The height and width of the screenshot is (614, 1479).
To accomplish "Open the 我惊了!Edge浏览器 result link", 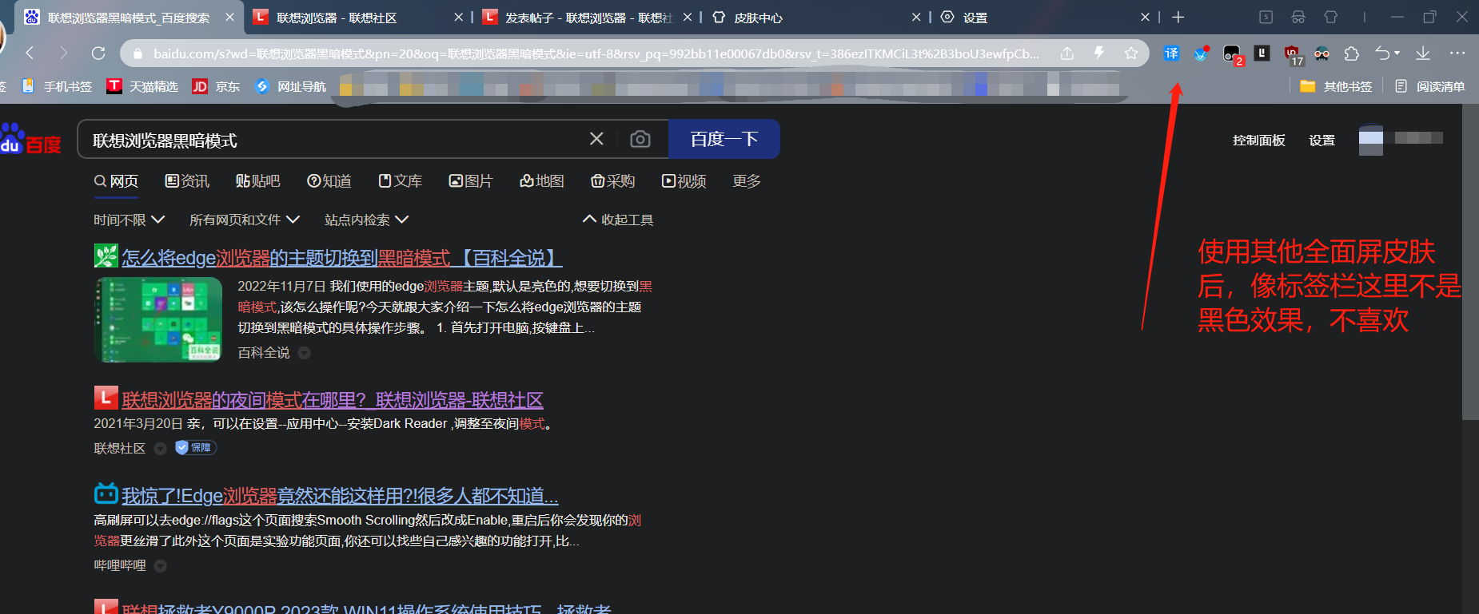I will [x=340, y=496].
